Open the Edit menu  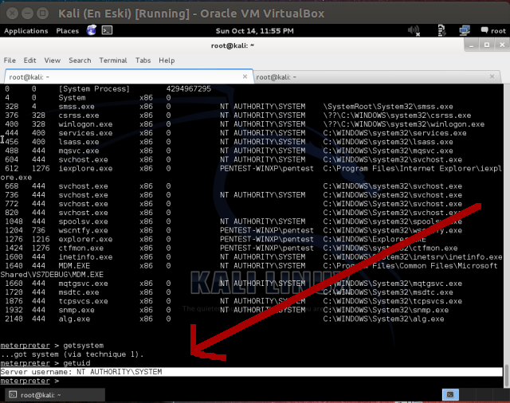click(29, 61)
